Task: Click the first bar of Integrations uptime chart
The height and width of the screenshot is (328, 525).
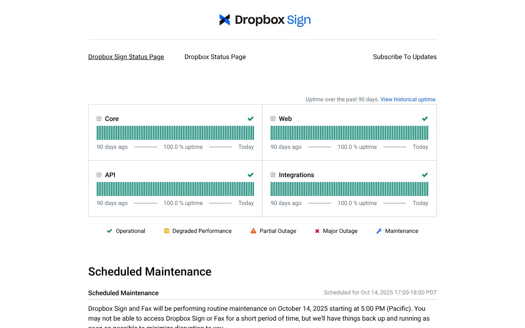Action: [x=272, y=189]
